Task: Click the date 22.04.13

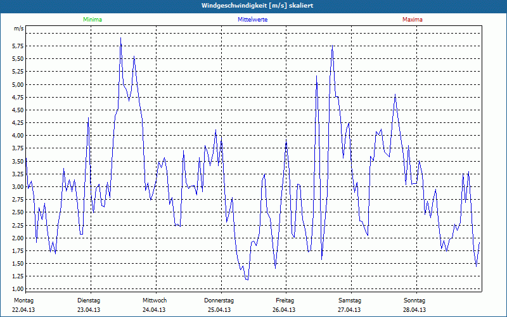Action: (x=23, y=310)
